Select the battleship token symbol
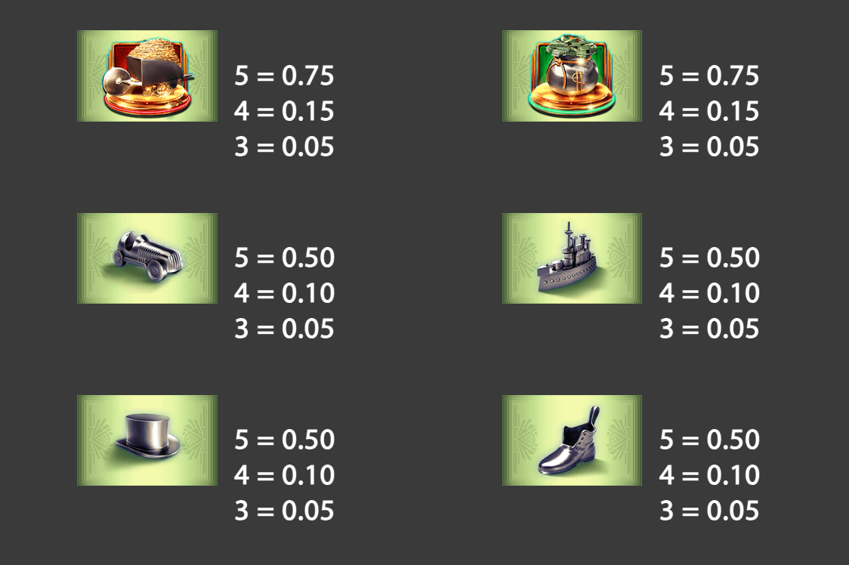849x565 pixels. coord(573,258)
